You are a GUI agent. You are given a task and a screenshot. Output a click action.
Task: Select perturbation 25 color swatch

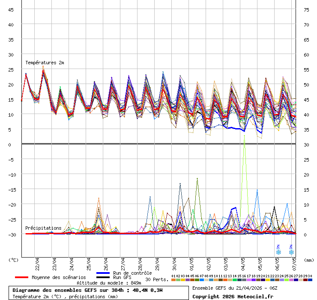287,280
